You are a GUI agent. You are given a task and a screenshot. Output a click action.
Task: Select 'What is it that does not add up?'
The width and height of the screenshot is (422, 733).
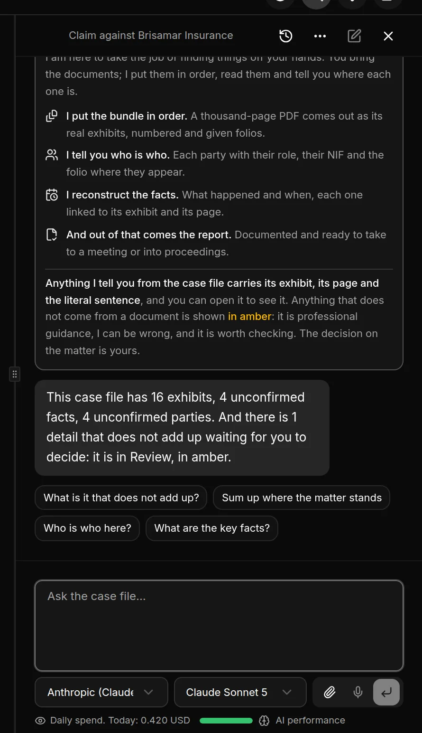pyautogui.click(x=121, y=498)
